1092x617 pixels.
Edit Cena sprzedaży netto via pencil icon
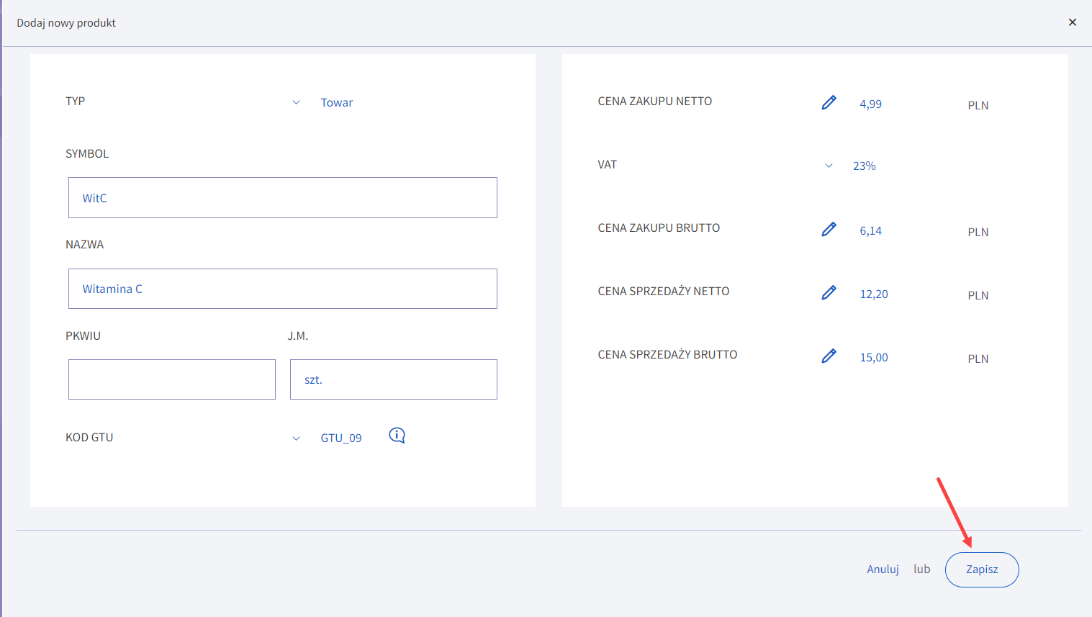829,293
